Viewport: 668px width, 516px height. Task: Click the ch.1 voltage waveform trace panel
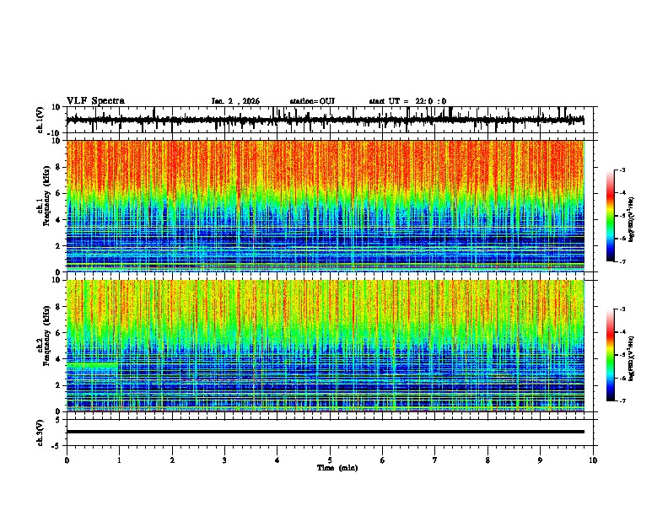tap(331, 120)
